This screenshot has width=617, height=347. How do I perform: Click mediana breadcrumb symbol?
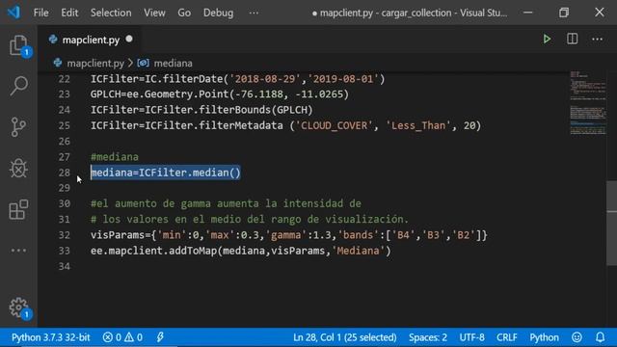click(174, 63)
